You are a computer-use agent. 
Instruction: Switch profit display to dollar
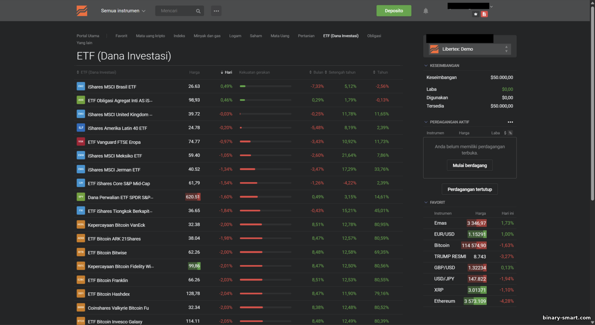tap(505, 133)
